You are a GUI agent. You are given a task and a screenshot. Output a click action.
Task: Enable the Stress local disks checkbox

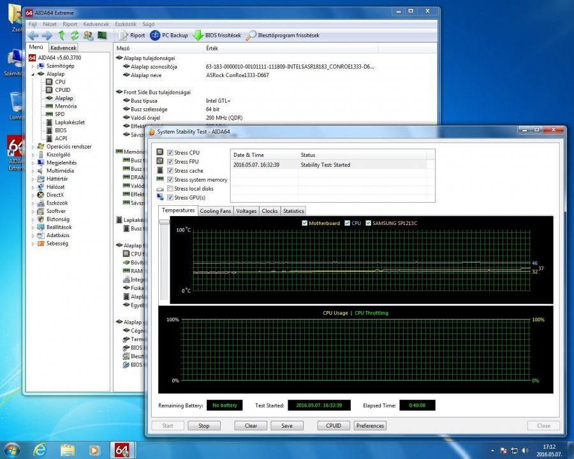pyautogui.click(x=170, y=189)
